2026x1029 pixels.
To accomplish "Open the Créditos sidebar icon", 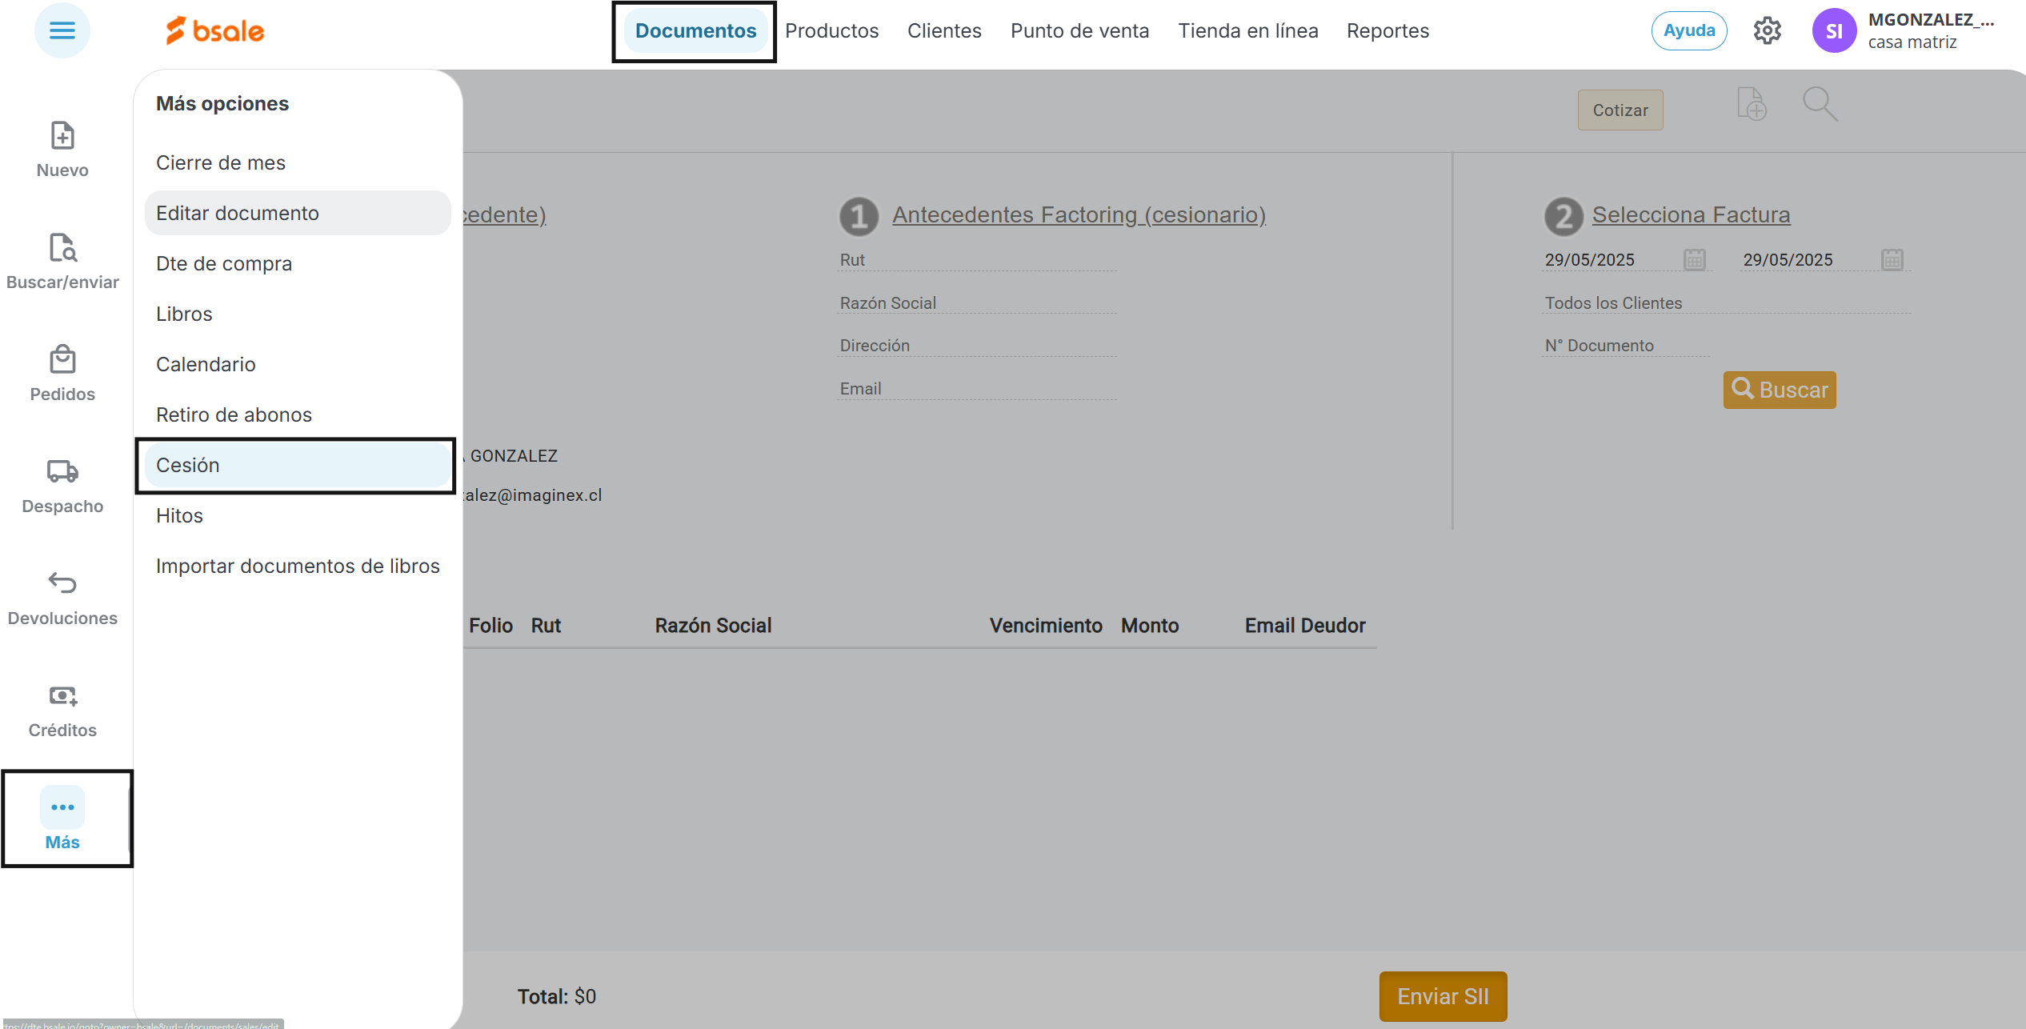I will coord(62,695).
